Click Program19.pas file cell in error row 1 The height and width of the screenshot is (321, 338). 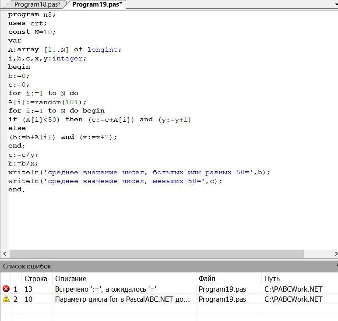pyautogui.click(x=222, y=289)
